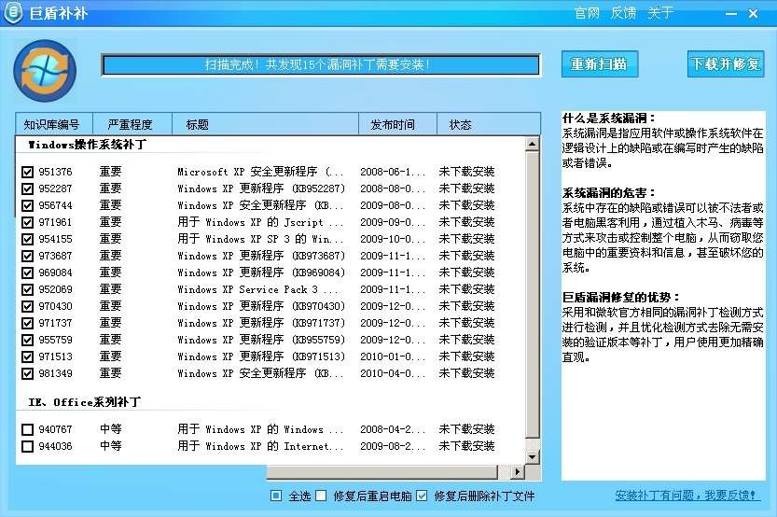Click the 巨盾补补 shield logo icon
The height and width of the screenshot is (517, 777).
point(13,12)
